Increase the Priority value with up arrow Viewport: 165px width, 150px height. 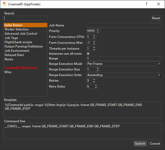click(98, 30)
